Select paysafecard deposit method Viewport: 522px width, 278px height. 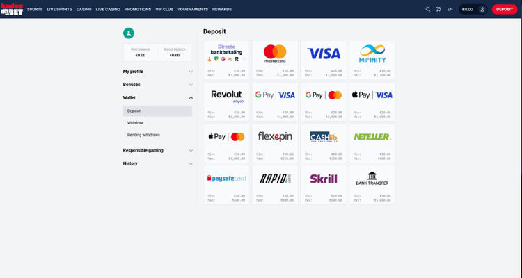click(x=226, y=185)
